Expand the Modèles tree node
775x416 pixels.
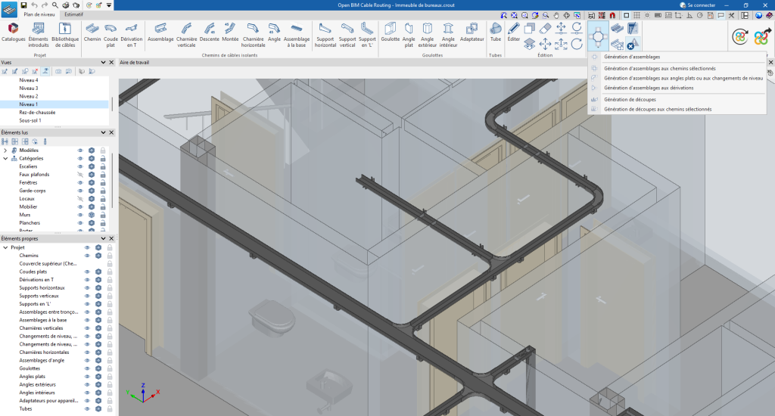[x=5, y=151]
